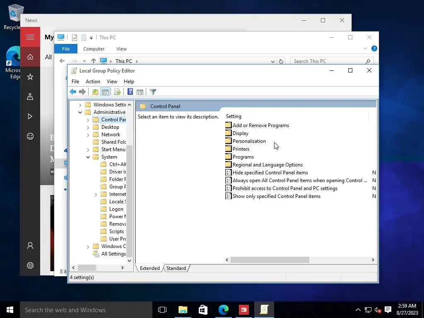Viewport: 424px width, 318px height.
Task: Expand the Internet tree node under System
Action: tap(96, 195)
